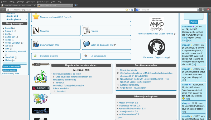The image size is (211, 120).
Task: Expand the Admin général submenu arrow
Action: [x=26, y=19]
